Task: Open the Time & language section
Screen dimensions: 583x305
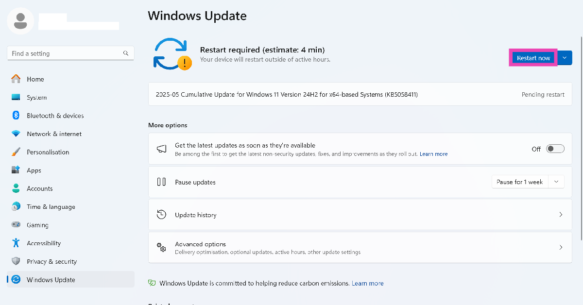Action: pyautogui.click(x=51, y=207)
